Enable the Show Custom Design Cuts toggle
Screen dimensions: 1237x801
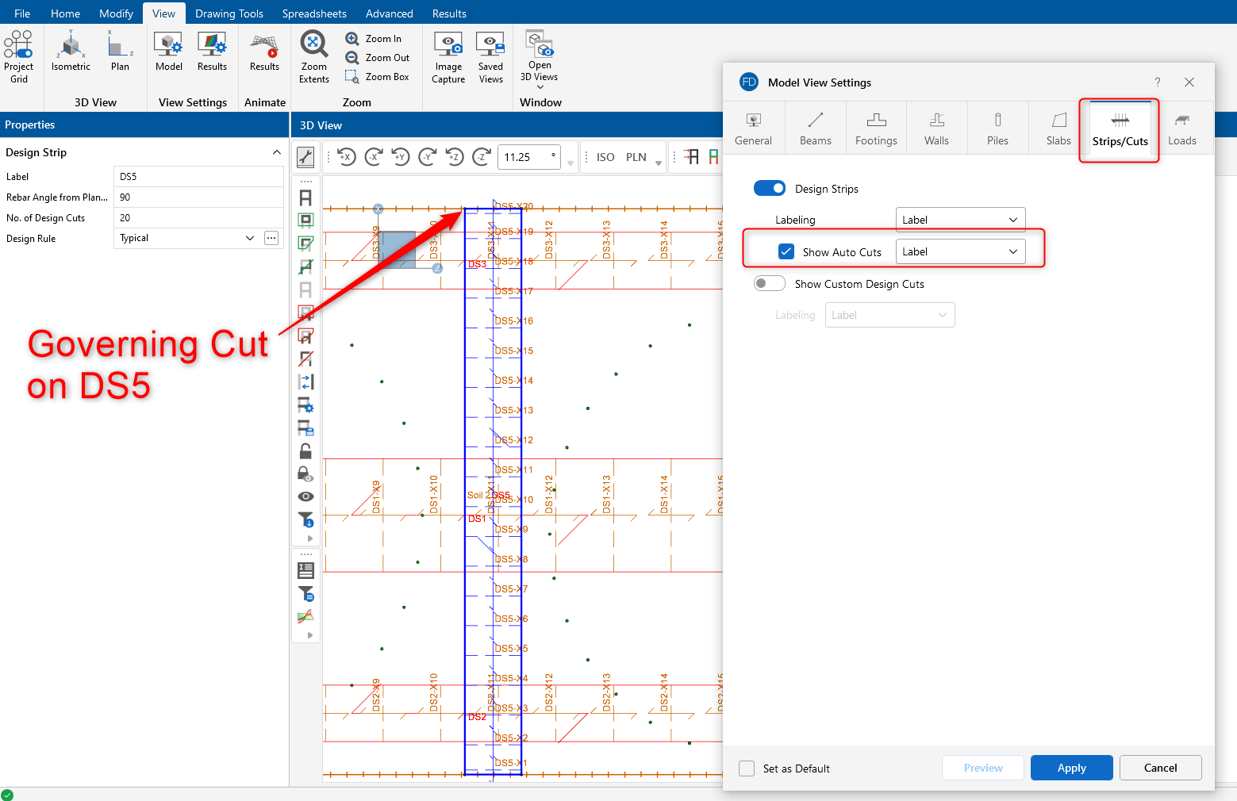click(x=769, y=282)
